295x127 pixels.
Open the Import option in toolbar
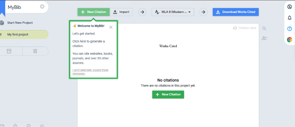click(121, 12)
